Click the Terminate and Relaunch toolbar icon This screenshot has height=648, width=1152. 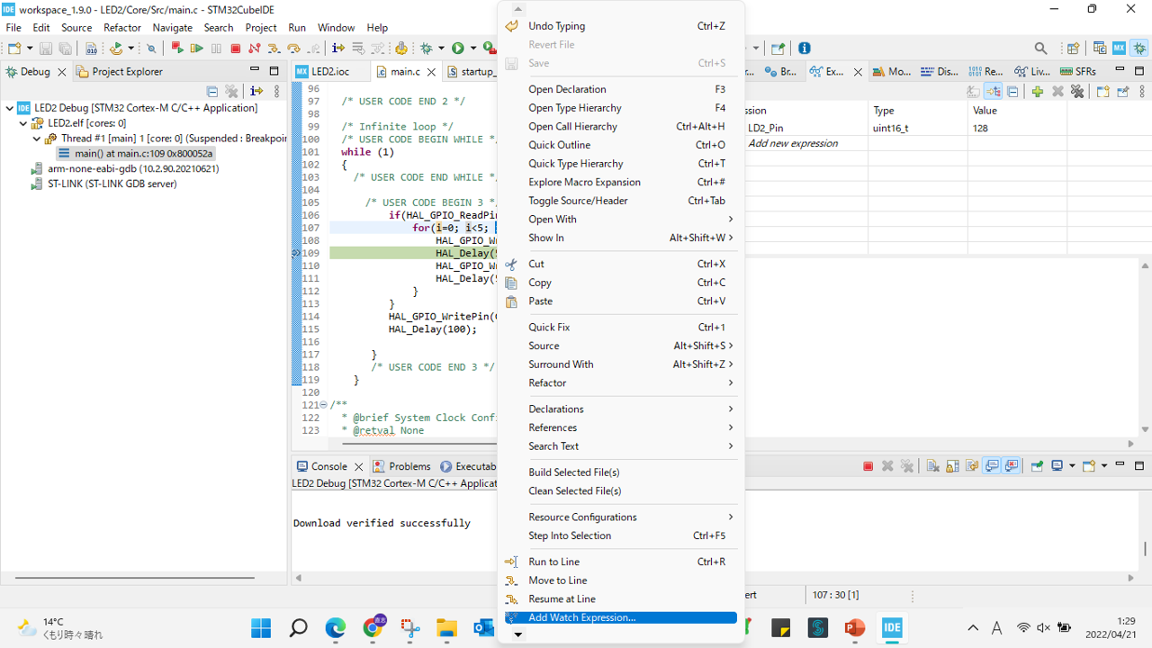177,49
